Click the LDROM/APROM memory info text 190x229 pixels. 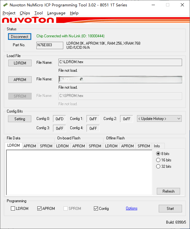[x=103, y=43]
